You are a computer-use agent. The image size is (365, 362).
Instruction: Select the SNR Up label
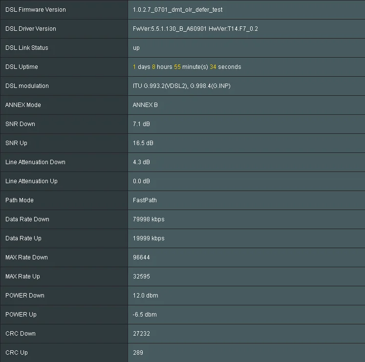click(16, 143)
